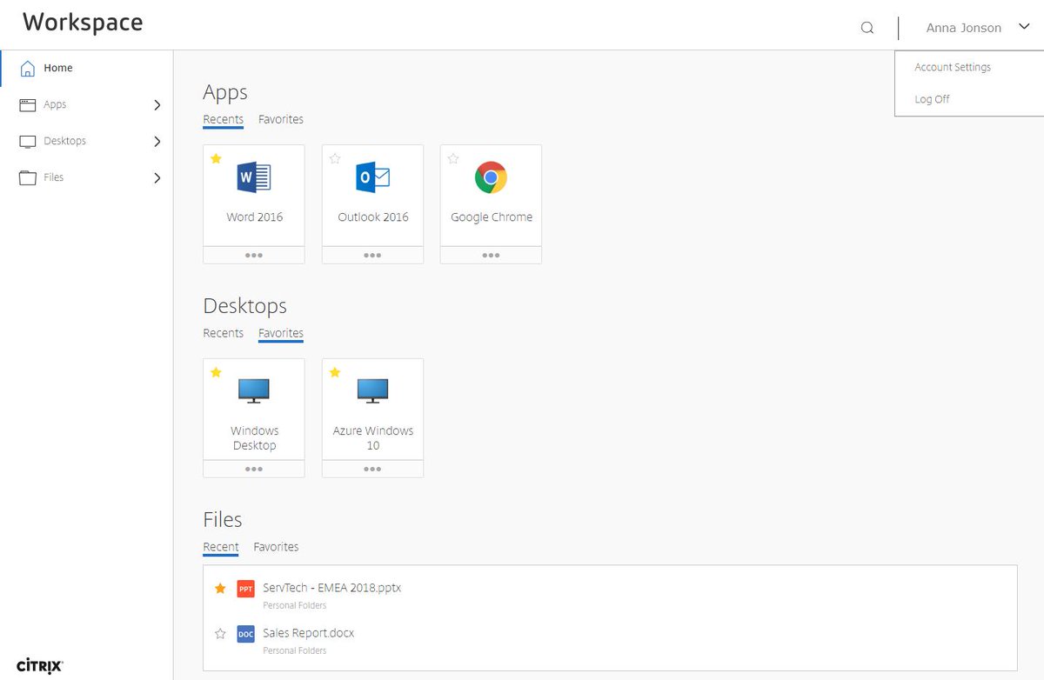Screen dimensions: 1044x680
Task: Favorite Outlook 2016 by clicking its star
Action: tap(335, 158)
